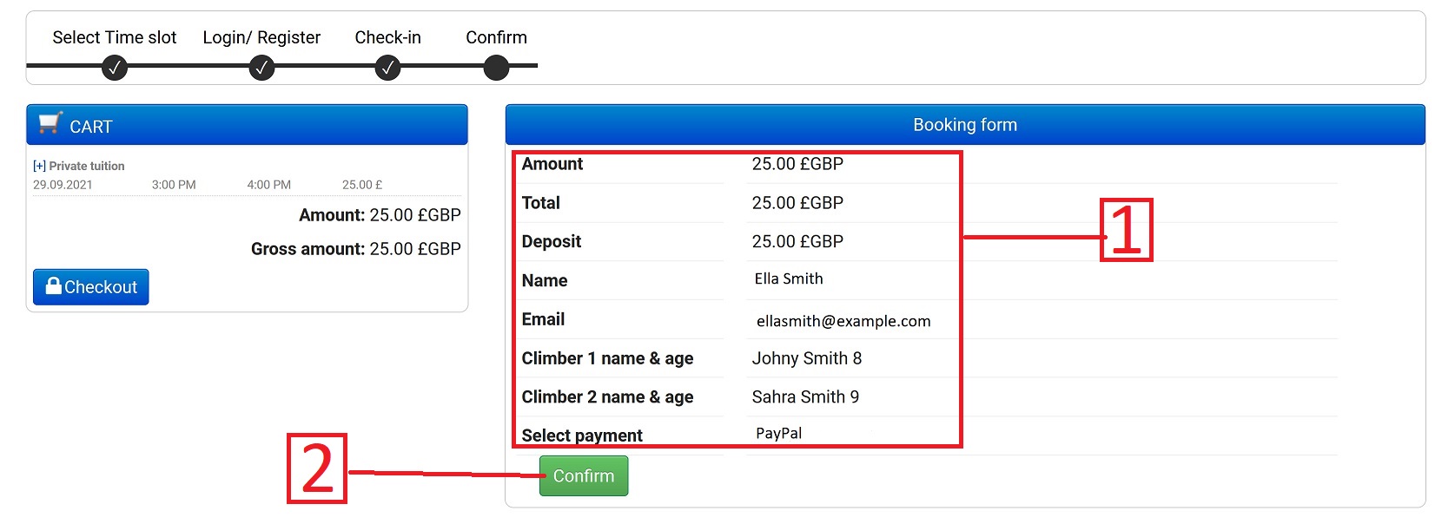1455x524 pixels.
Task: Click the Climber 2 value Sahra Smith 9
Action: (x=805, y=397)
